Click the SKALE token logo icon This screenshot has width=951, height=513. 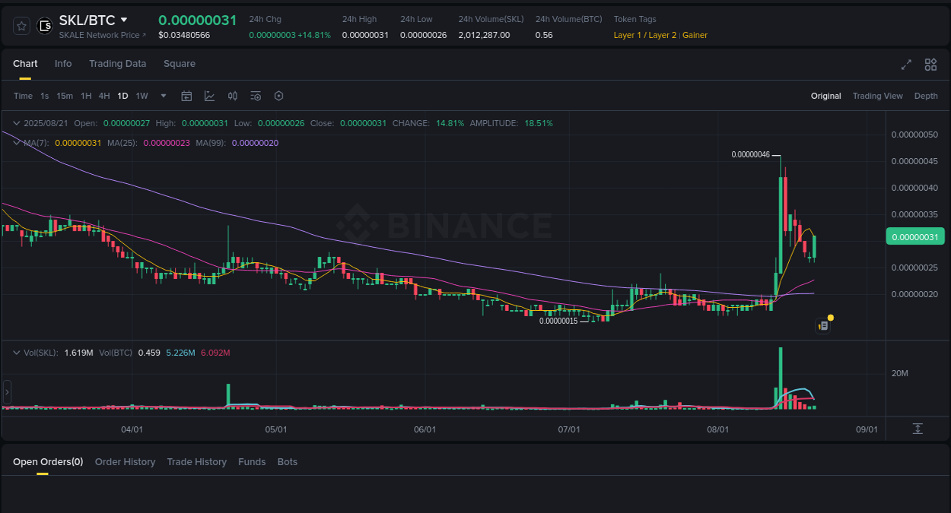[45, 26]
